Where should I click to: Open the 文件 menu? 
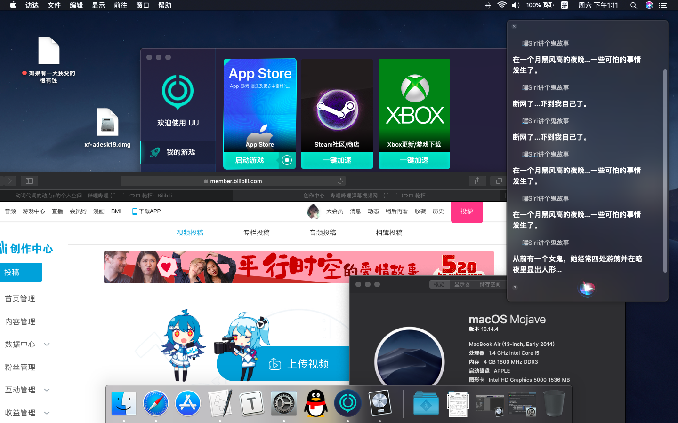coord(54,5)
